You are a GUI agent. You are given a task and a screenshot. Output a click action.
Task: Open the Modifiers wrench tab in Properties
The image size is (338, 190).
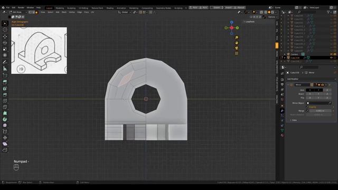[x=282, y=110]
